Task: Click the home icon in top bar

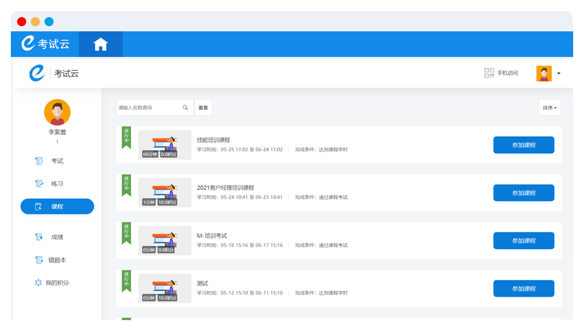Action: point(100,44)
